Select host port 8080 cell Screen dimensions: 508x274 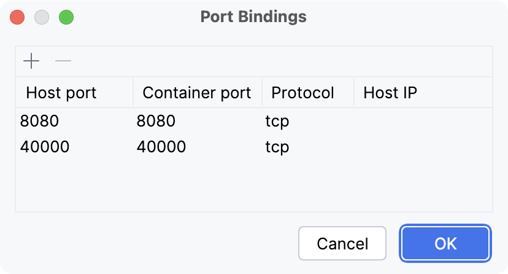coord(40,122)
